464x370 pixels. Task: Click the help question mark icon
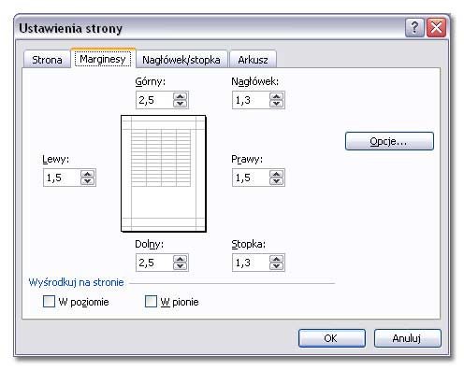click(x=414, y=28)
